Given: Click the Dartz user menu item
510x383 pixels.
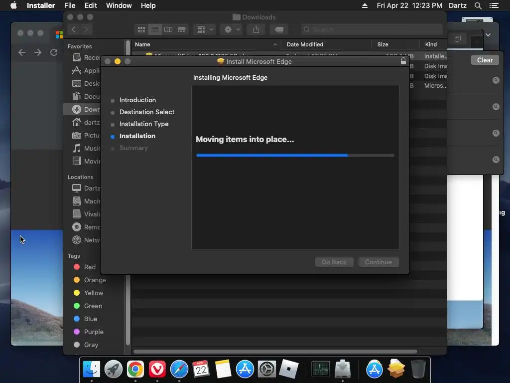Looking at the screenshot, I should (x=458, y=5).
